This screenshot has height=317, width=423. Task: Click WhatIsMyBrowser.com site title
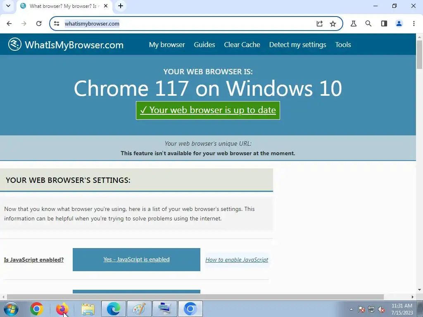point(74,45)
